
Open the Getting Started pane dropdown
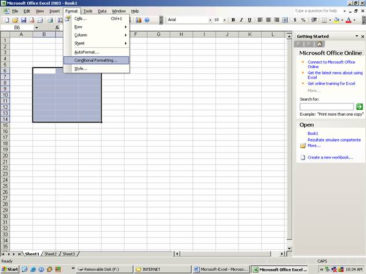click(357, 36)
